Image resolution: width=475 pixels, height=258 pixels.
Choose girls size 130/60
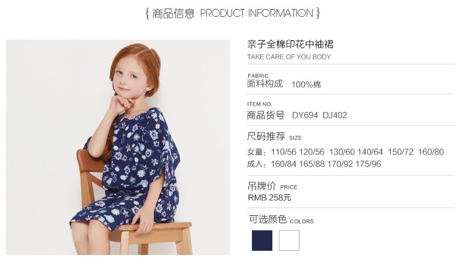(342, 152)
